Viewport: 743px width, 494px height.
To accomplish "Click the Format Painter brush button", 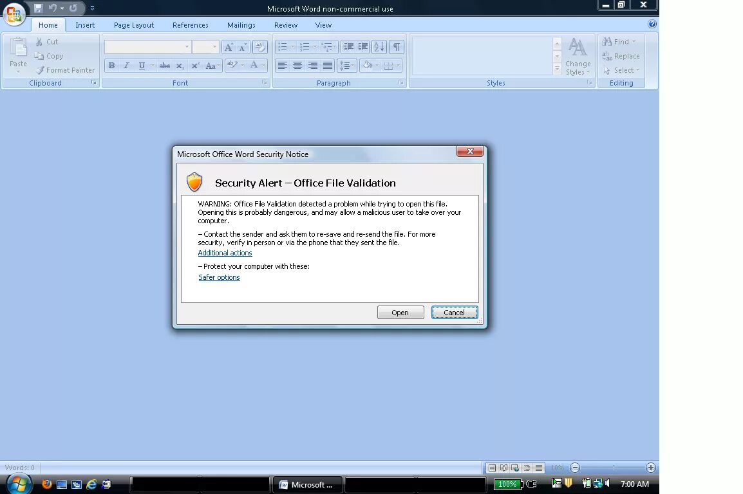I will click(66, 70).
